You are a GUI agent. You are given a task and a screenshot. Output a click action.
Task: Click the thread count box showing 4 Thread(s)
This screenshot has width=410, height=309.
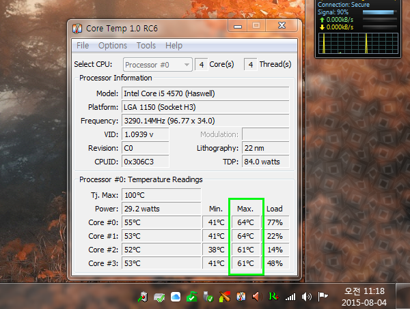pyautogui.click(x=251, y=65)
